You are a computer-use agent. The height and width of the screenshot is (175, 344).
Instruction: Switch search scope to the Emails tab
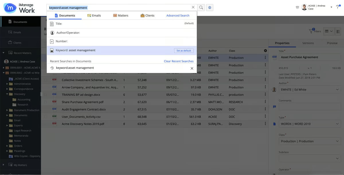pyautogui.click(x=94, y=15)
